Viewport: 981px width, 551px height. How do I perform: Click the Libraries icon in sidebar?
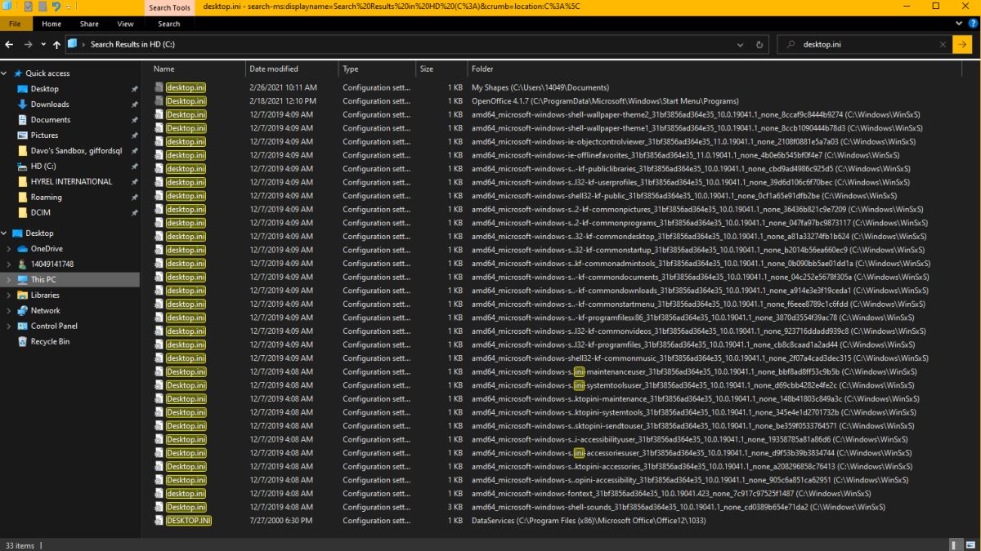pyautogui.click(x=22, y=295)
